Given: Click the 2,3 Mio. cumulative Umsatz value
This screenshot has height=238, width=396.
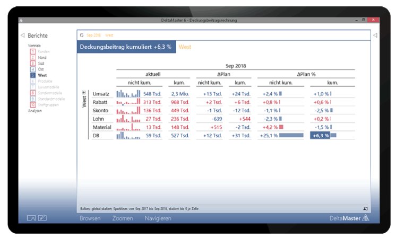Looking at the screenshot, I should tap(180, 94).
